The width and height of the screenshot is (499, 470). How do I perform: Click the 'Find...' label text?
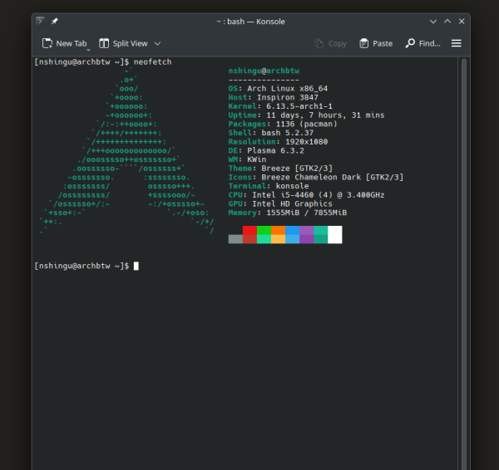(x=430, y=43)
